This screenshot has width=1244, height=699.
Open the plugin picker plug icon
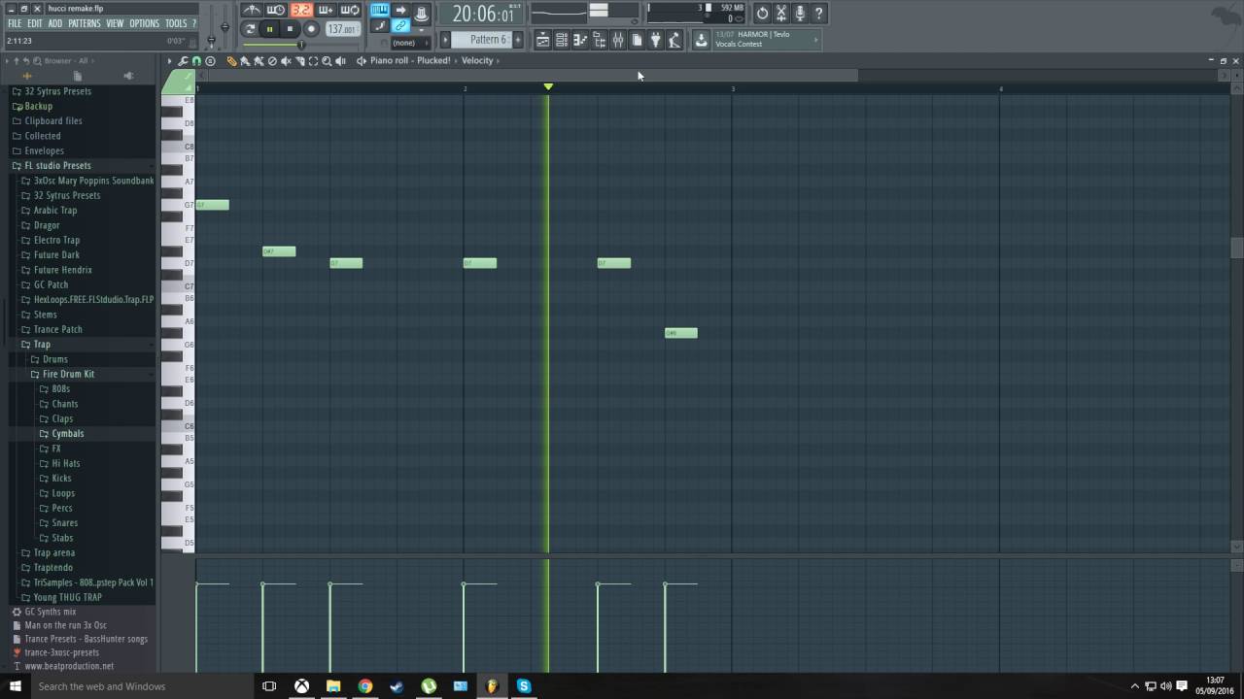click(655, 40)
